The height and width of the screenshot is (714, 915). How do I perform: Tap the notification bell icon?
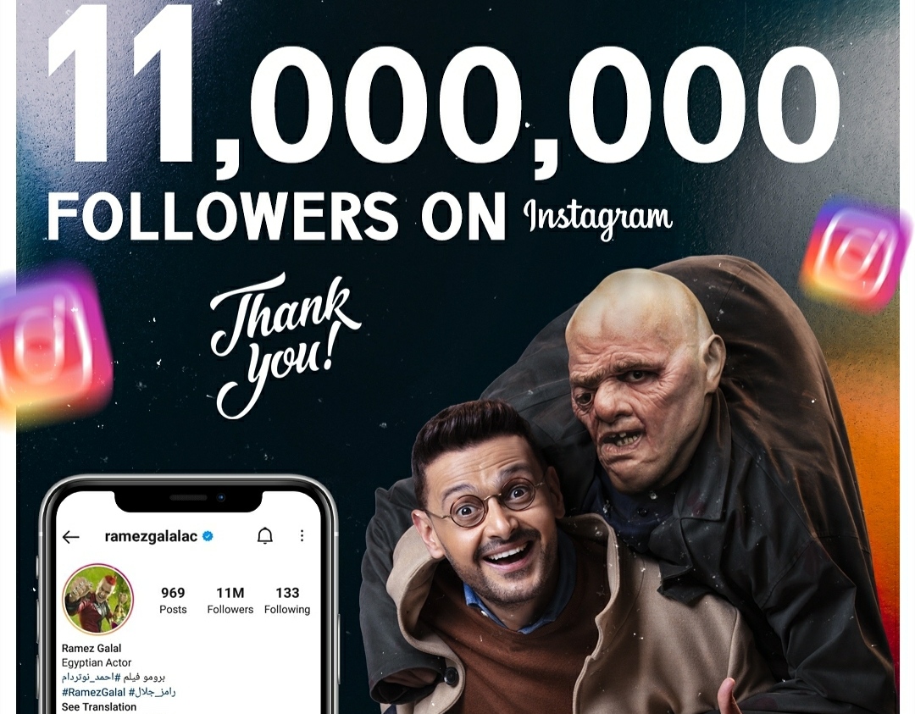[x=265, y=535]
